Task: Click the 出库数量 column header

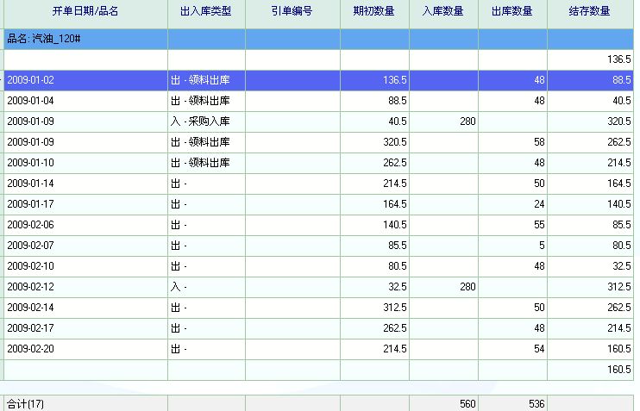Action: (512, 11)
